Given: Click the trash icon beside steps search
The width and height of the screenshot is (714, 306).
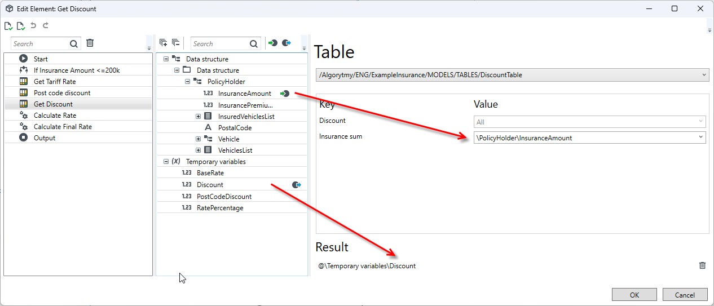Looking at the screenshot, I should point(90,43).
